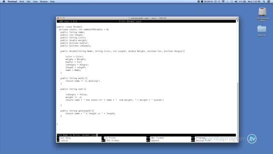The image size is (273, 154).
Task: Click the 'public String color;' line
Action: coord(73,38)
